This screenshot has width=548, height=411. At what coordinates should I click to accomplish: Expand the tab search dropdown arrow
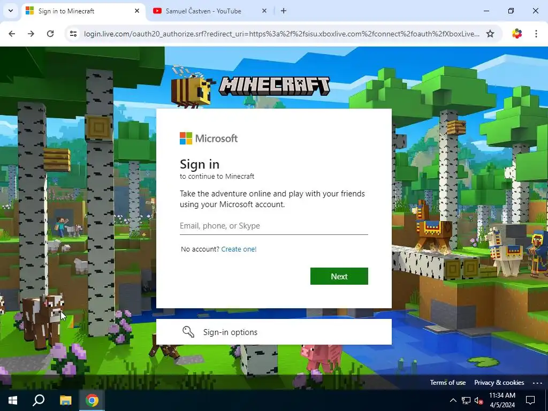coord(11,11)
